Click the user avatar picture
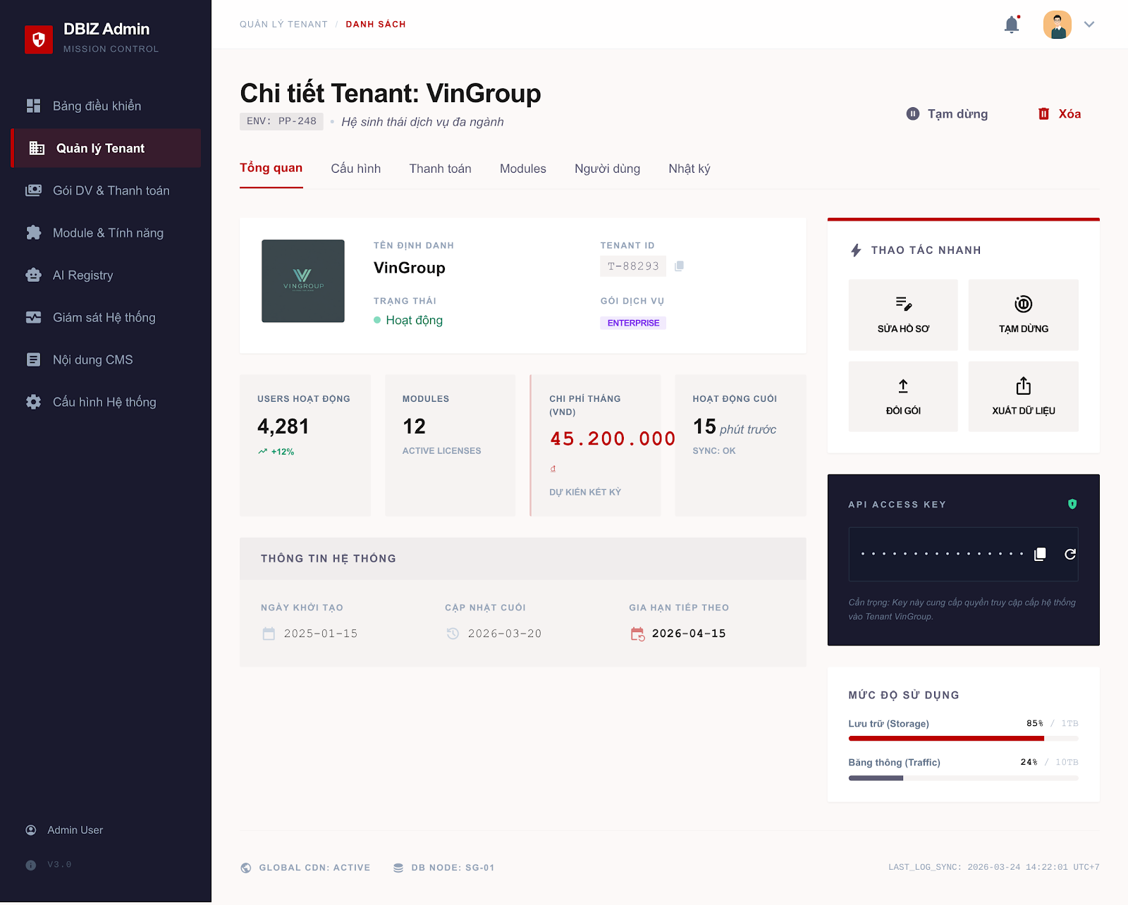This screenshot has width=1128, height=905. [1057, 25]
